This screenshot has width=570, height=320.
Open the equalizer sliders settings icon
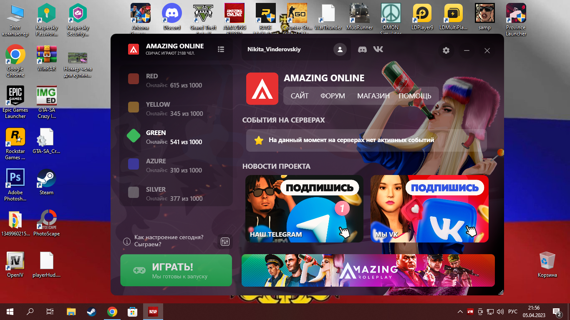[225, 242]
